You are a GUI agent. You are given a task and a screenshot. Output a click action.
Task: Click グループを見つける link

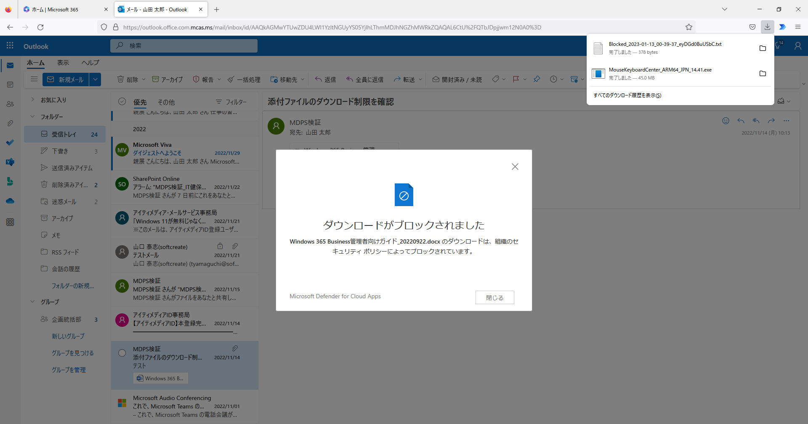point(73,353)
